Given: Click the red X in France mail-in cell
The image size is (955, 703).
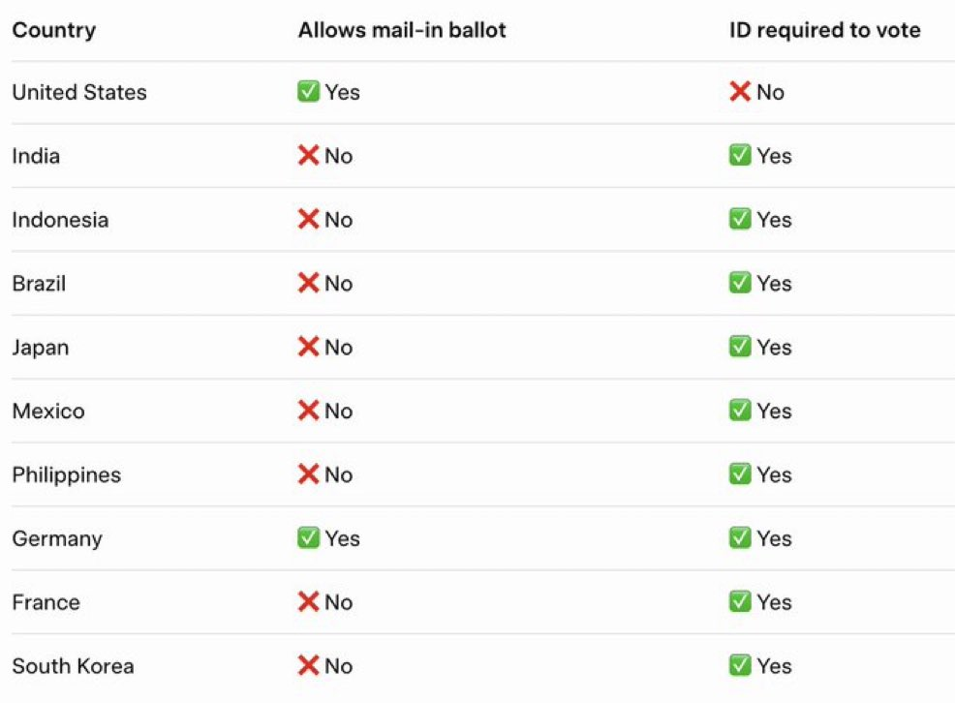Looking at the screenshot, I should point(309,602).
